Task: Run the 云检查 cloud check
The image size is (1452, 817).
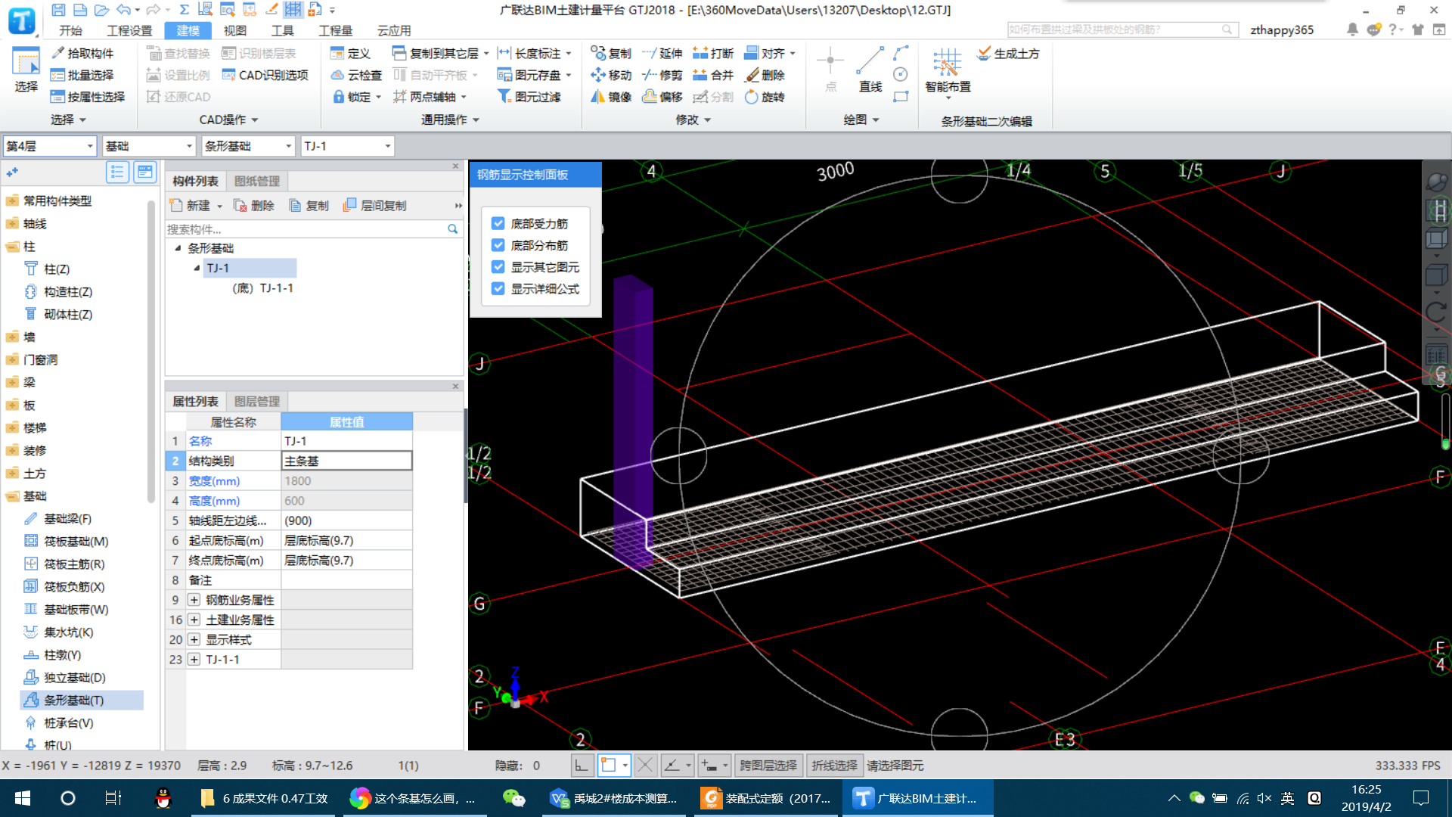Action: coord(356,75)
